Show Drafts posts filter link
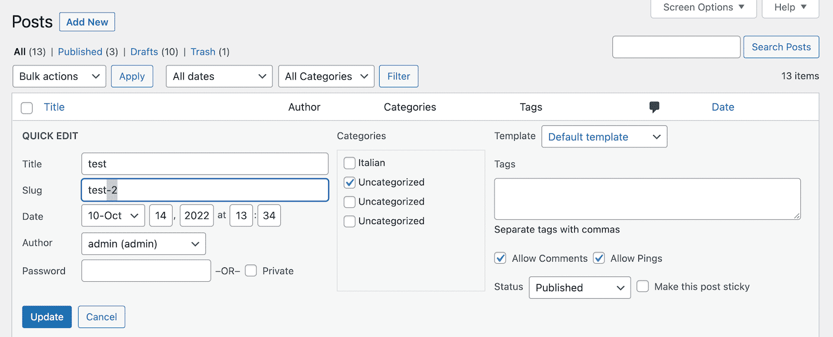The height and width of the screenshot is (337, 833). (x=144, y=52)
